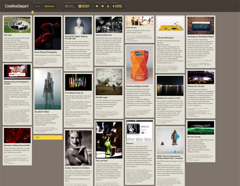
Task: Open We own the sky post title
Action: pos(194,137)
